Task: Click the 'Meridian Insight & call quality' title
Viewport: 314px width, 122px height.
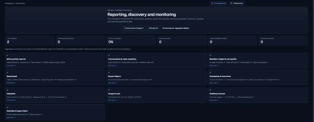Action: [x=223, y=59]
